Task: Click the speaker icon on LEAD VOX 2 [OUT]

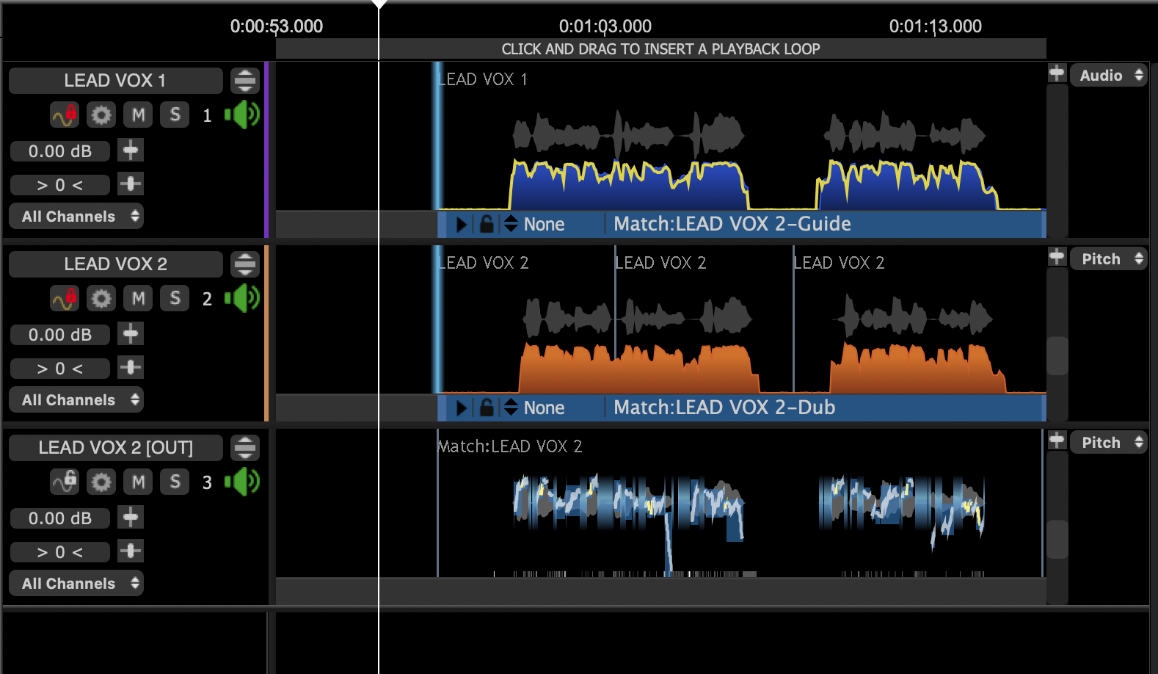Action: click(242, 482)
